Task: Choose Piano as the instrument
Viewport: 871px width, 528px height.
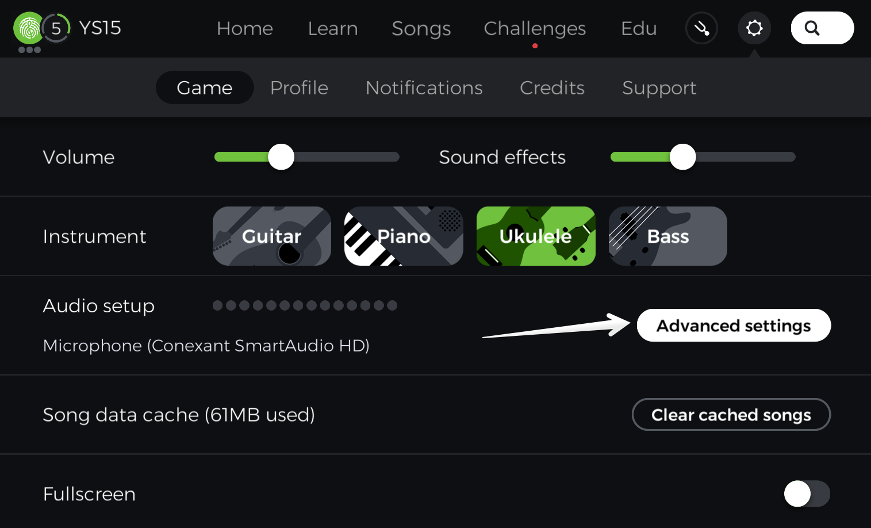Action: [404, 236]
